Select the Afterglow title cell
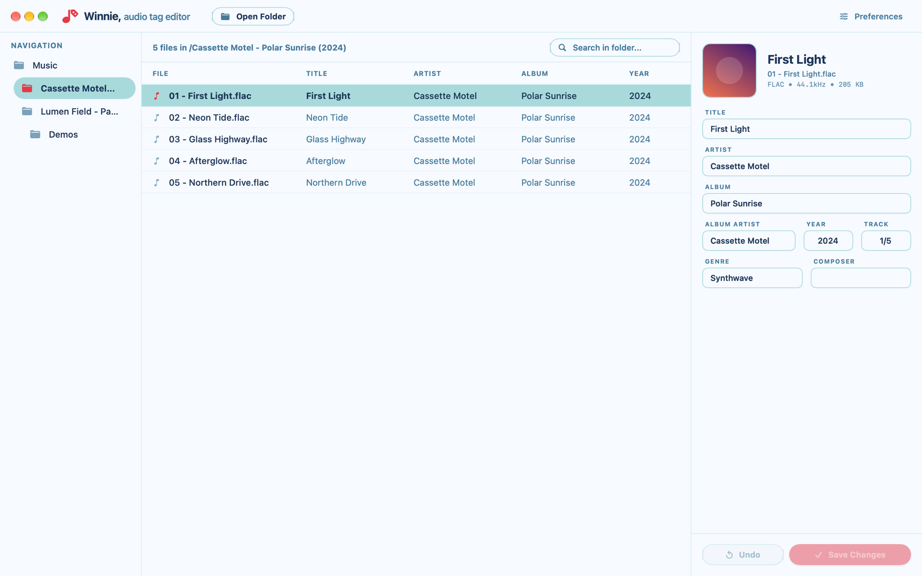 tap(325, 161)
